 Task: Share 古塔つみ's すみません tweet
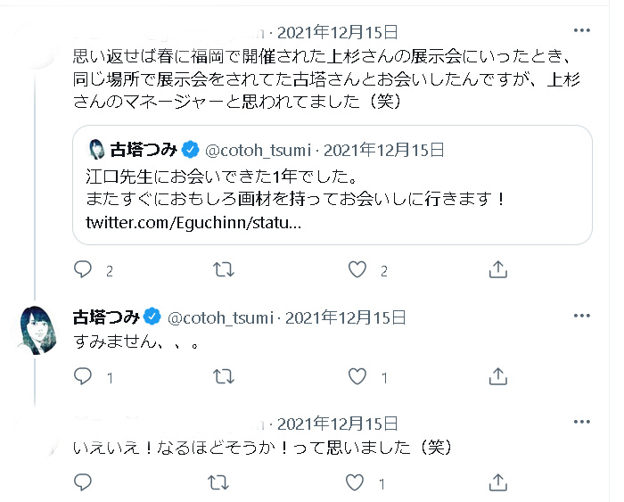[x=498, y=376]
